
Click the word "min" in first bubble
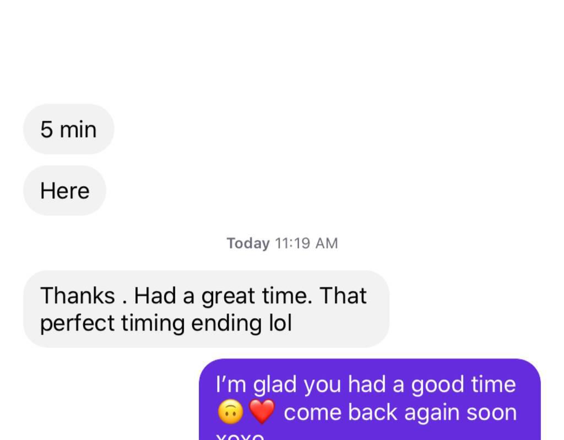pos(78,129)
